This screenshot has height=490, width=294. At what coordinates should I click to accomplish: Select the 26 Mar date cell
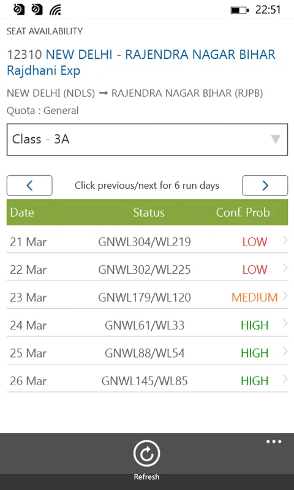(28, 381)
